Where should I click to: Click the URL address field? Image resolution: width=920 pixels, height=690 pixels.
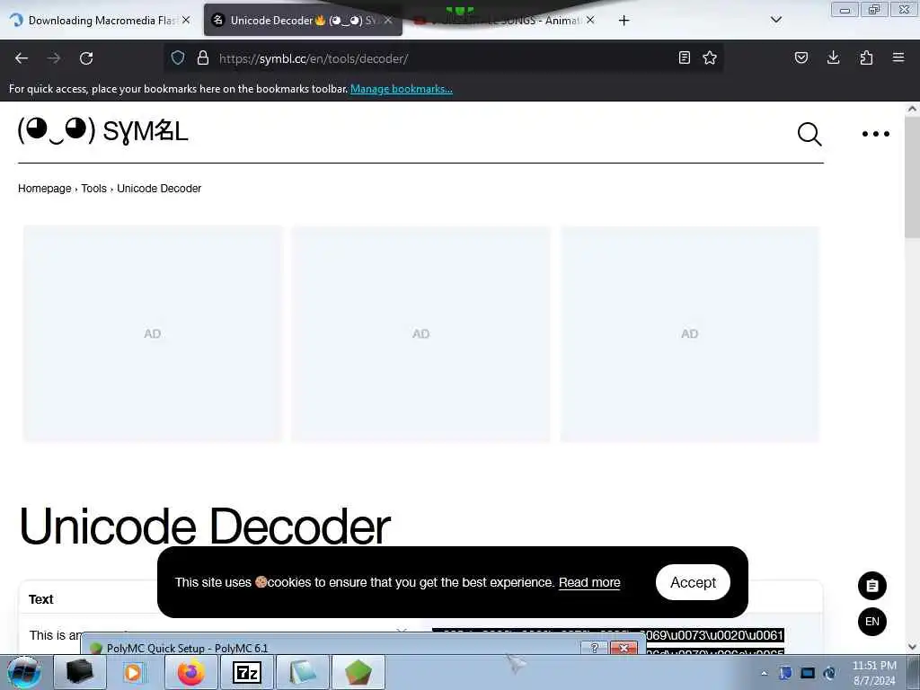click(443, 58)
